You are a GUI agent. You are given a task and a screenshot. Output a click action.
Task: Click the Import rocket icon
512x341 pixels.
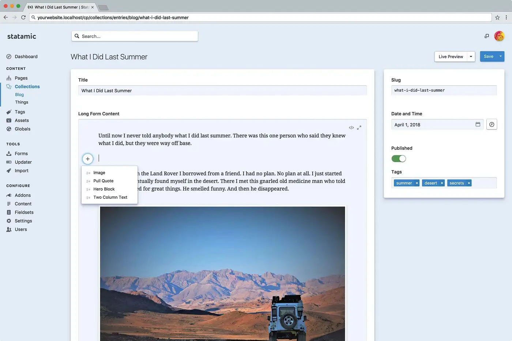click(9, 171)
